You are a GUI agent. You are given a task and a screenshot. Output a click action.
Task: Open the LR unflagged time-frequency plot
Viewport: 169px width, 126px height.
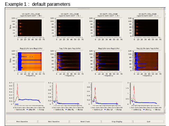pos(107,28)
